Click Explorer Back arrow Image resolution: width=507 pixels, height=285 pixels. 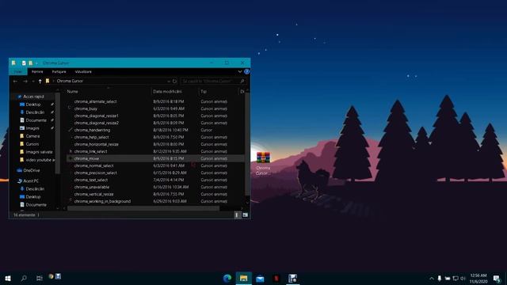tap(16, 81)
